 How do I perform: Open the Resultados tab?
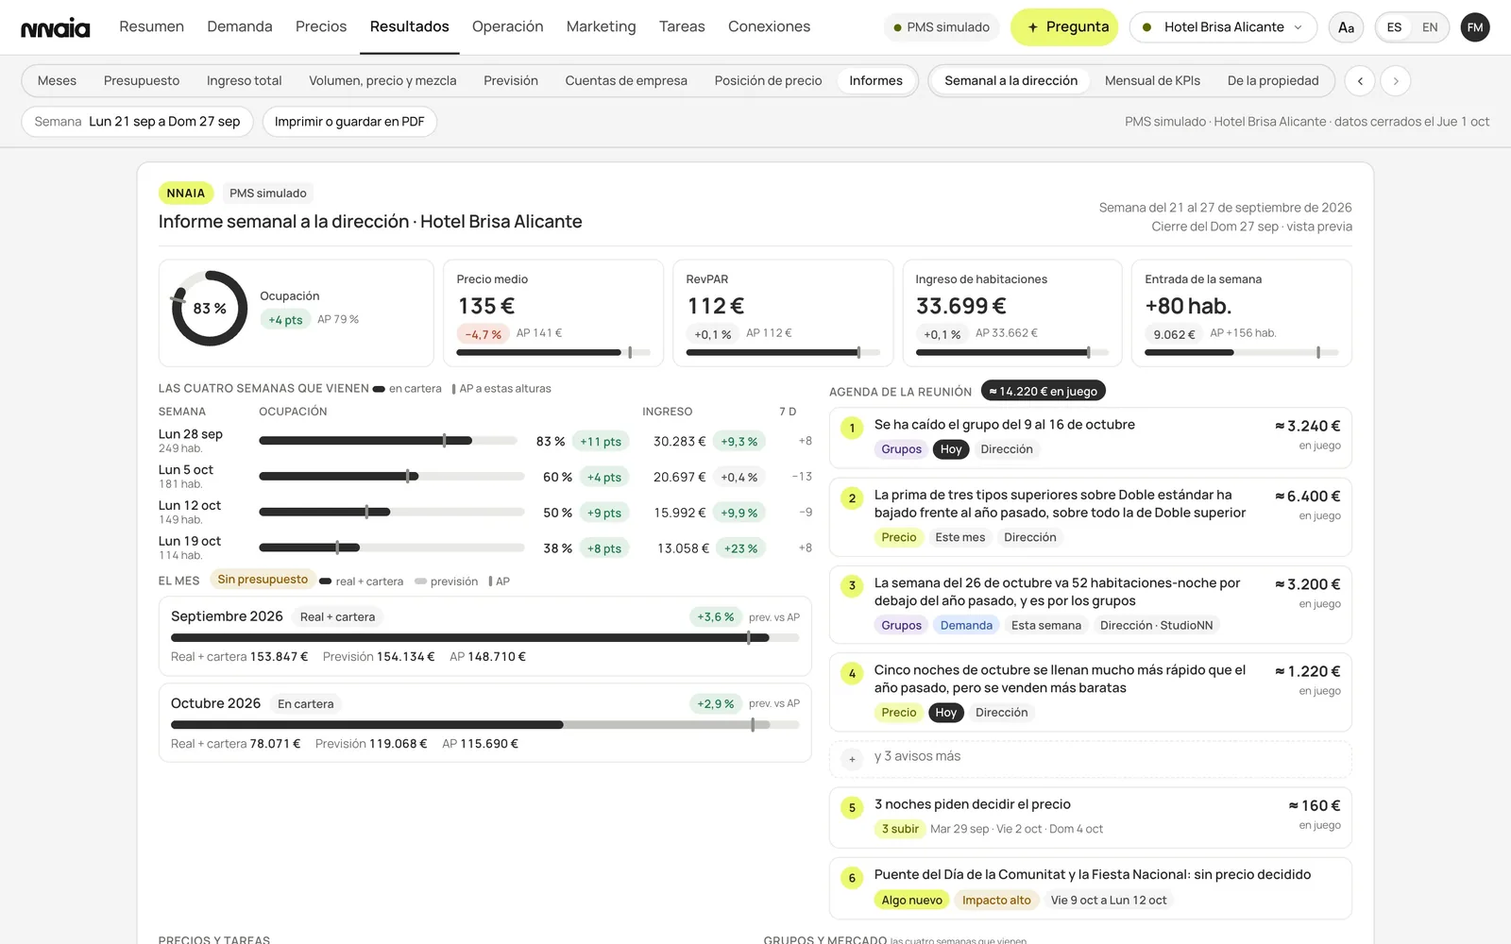410,26
